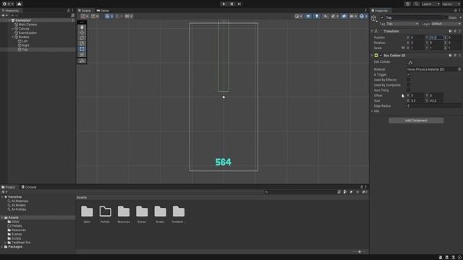Open the draw mode shading dropdown
Image resolution: width=463 pixels, height=260 pixels.
[298, 16]
